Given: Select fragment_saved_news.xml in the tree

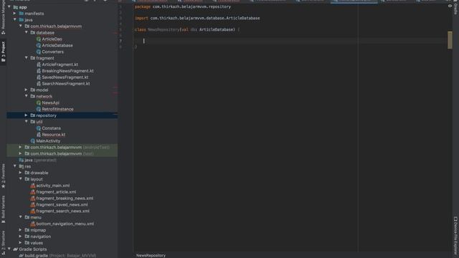Looking at the screenshot, I should coord(62,205).
